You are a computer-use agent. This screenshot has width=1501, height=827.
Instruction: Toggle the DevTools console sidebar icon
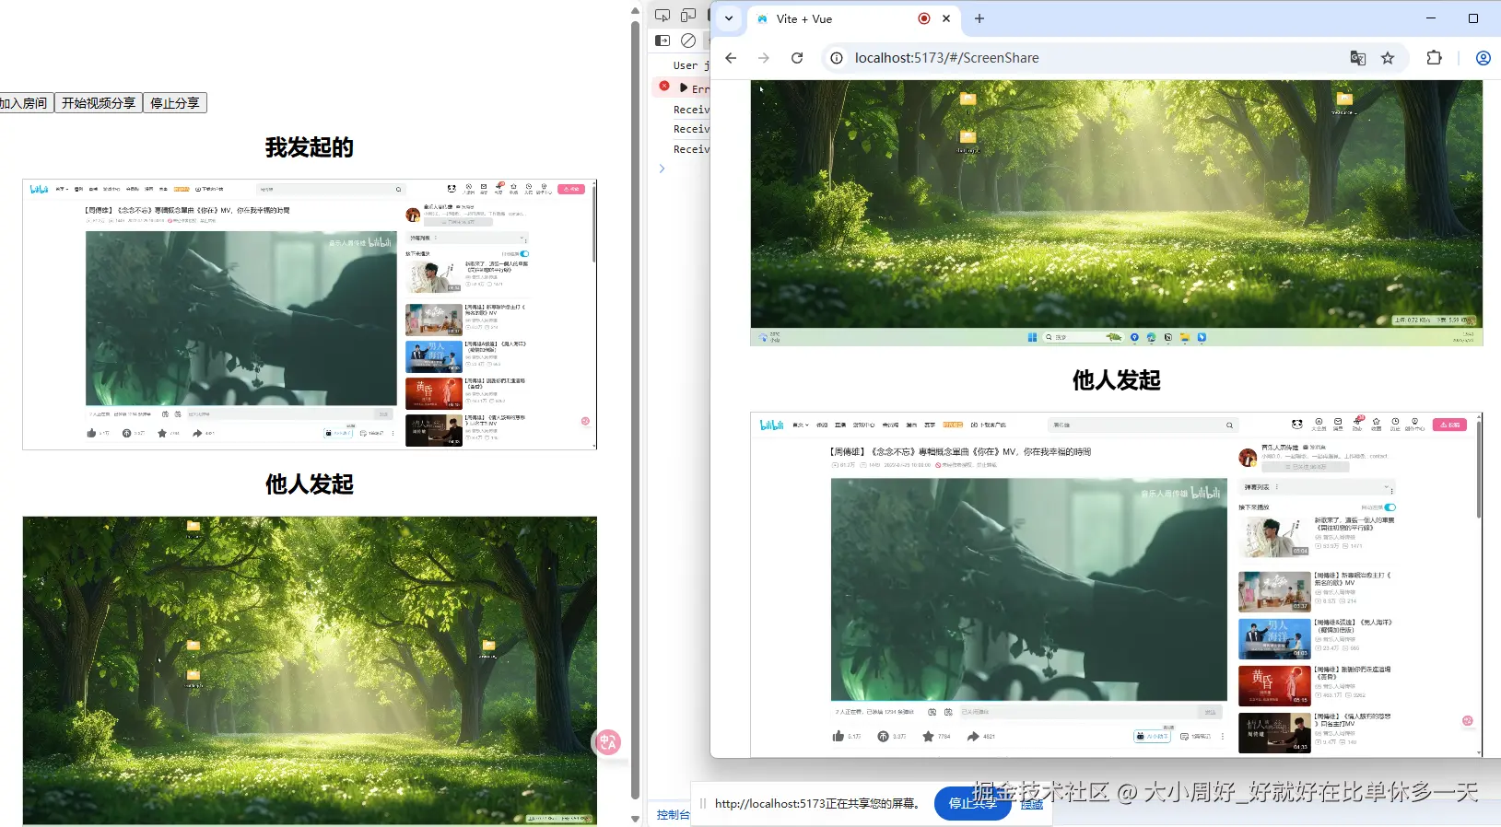pos(663,41)
